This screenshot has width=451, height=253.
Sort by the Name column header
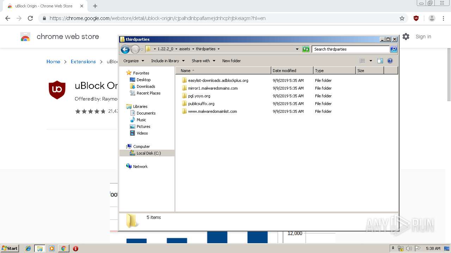click(223, 71)
